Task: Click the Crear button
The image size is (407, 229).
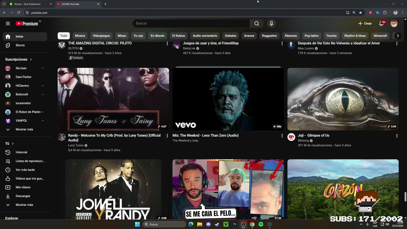Action: 365,24
